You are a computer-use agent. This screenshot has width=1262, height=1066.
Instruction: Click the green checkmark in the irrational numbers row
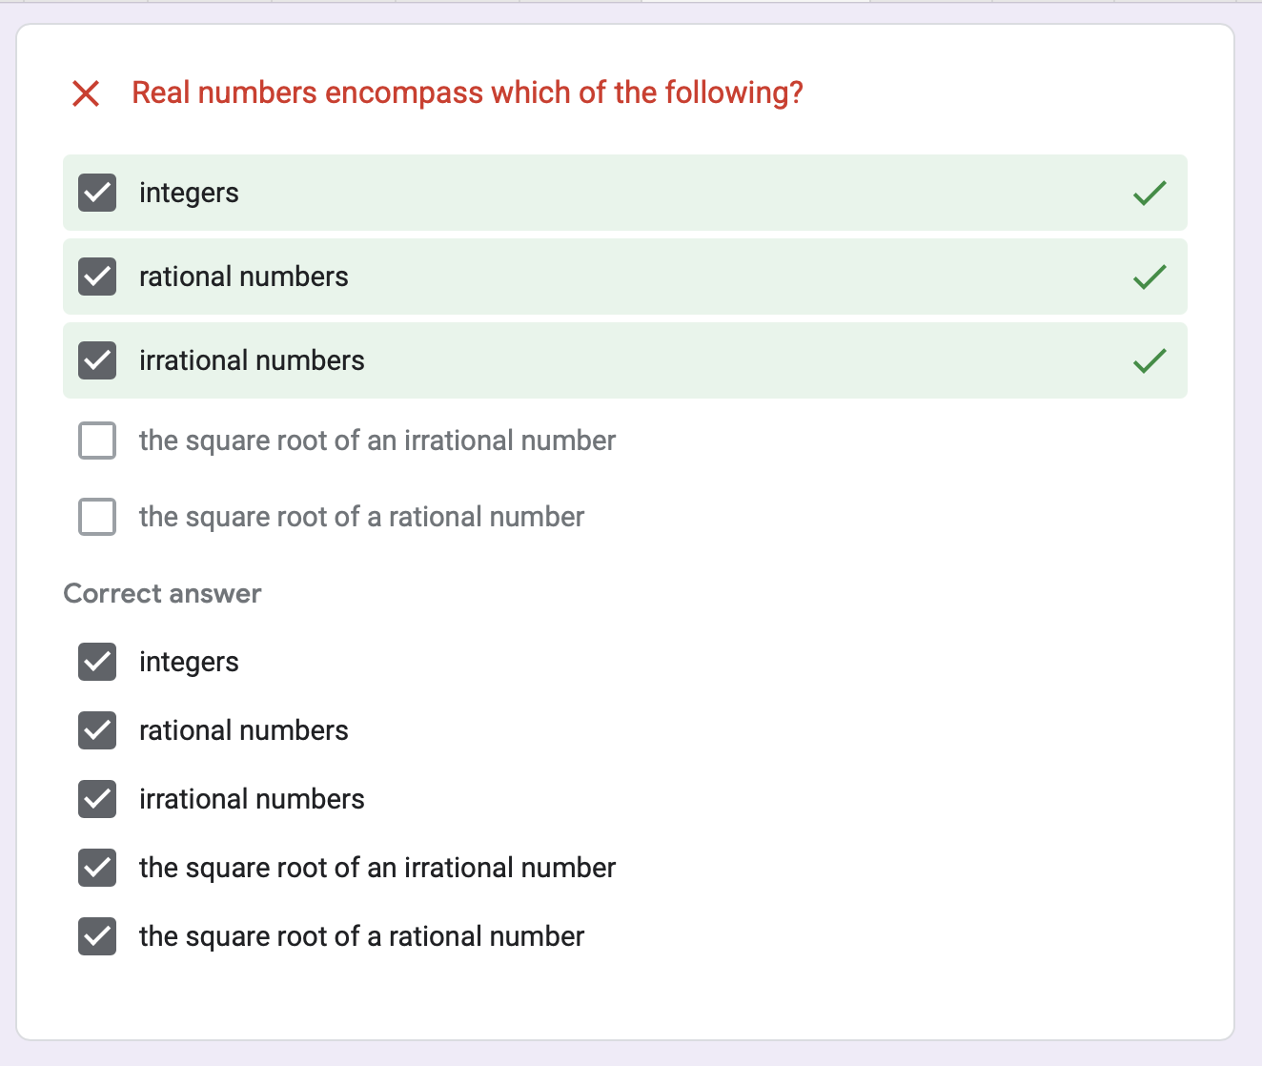(1150, 360)
